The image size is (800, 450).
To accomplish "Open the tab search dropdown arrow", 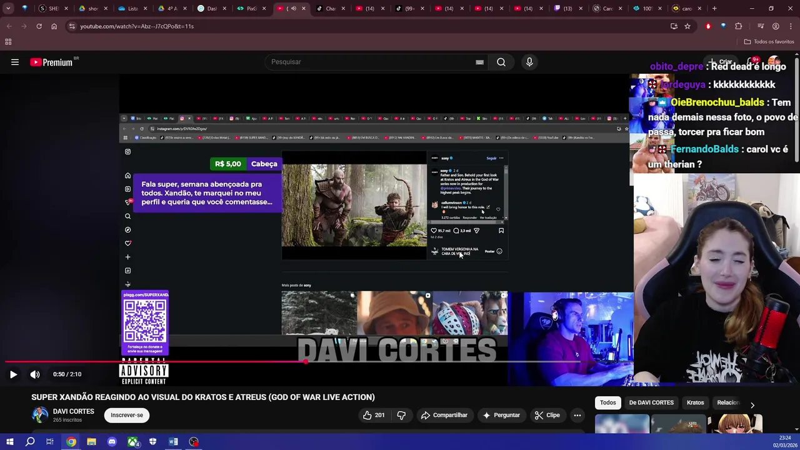I will (8, 9).
